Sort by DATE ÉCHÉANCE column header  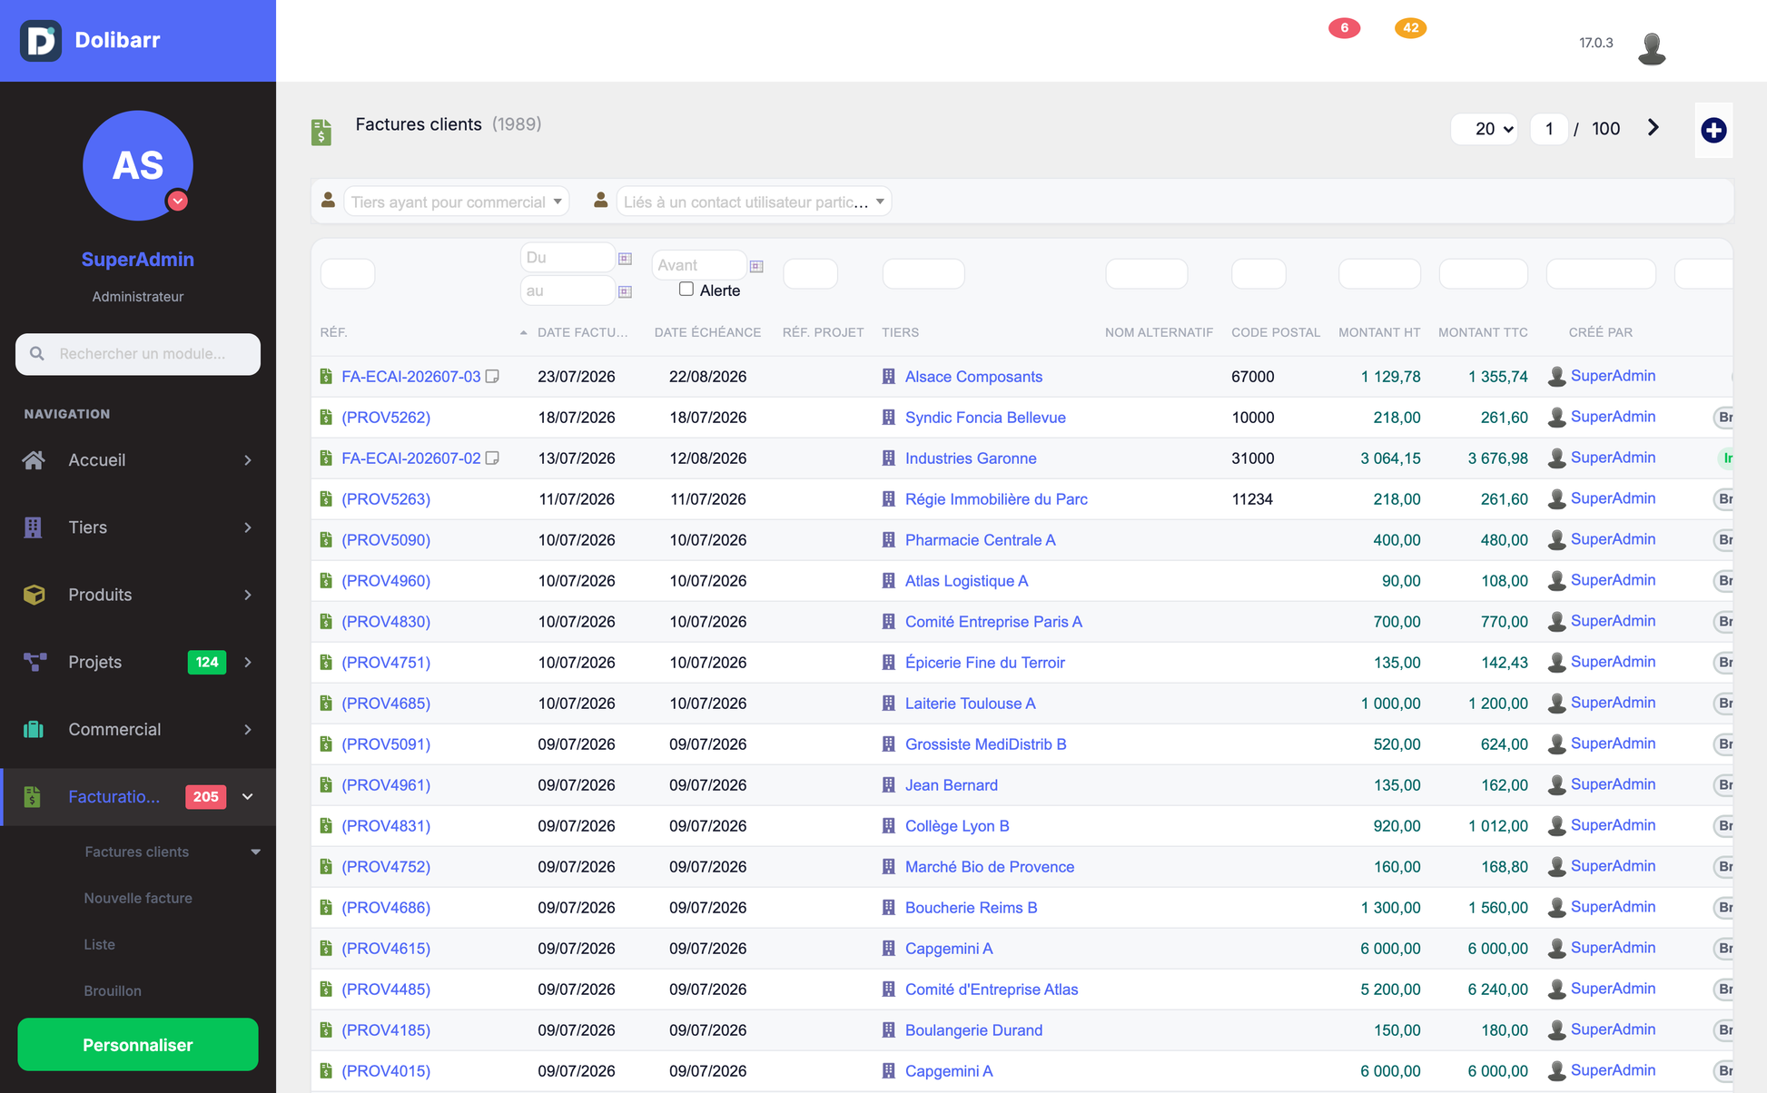[x=707, y=332]
